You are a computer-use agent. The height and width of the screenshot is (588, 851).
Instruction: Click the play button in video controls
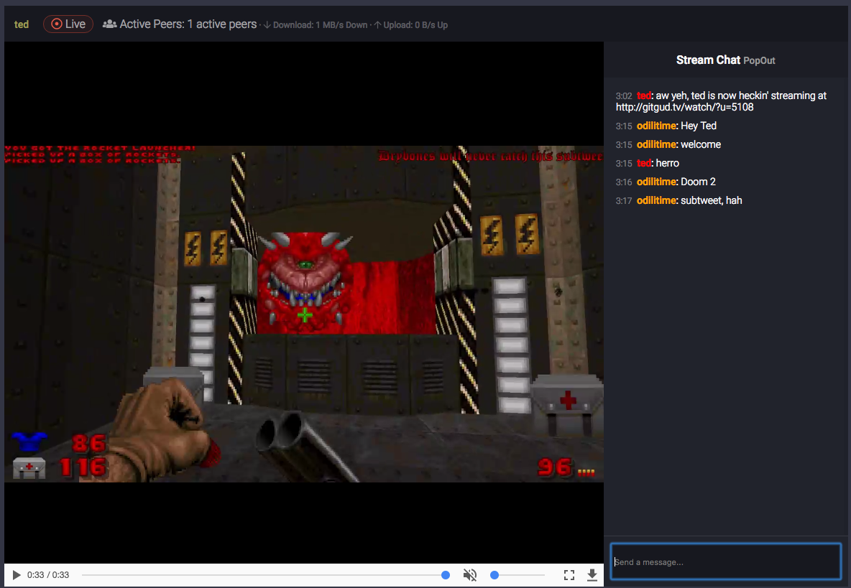(x=17, y=575)
